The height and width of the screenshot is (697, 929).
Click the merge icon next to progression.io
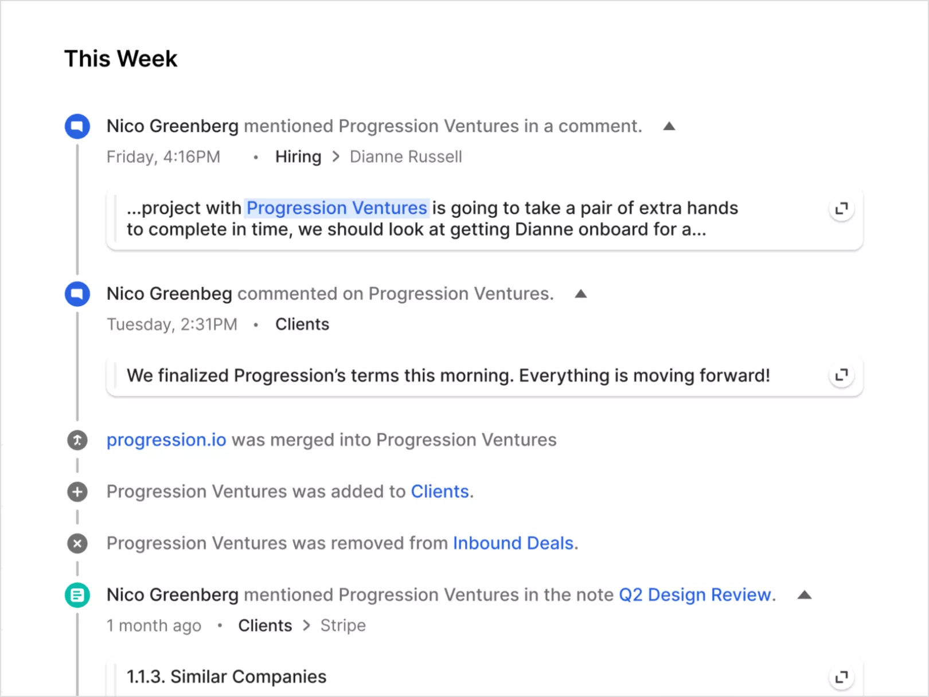77,440
